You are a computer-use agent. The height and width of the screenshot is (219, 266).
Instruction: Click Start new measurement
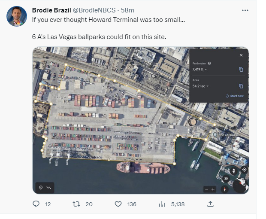click(x=234, y=96)
